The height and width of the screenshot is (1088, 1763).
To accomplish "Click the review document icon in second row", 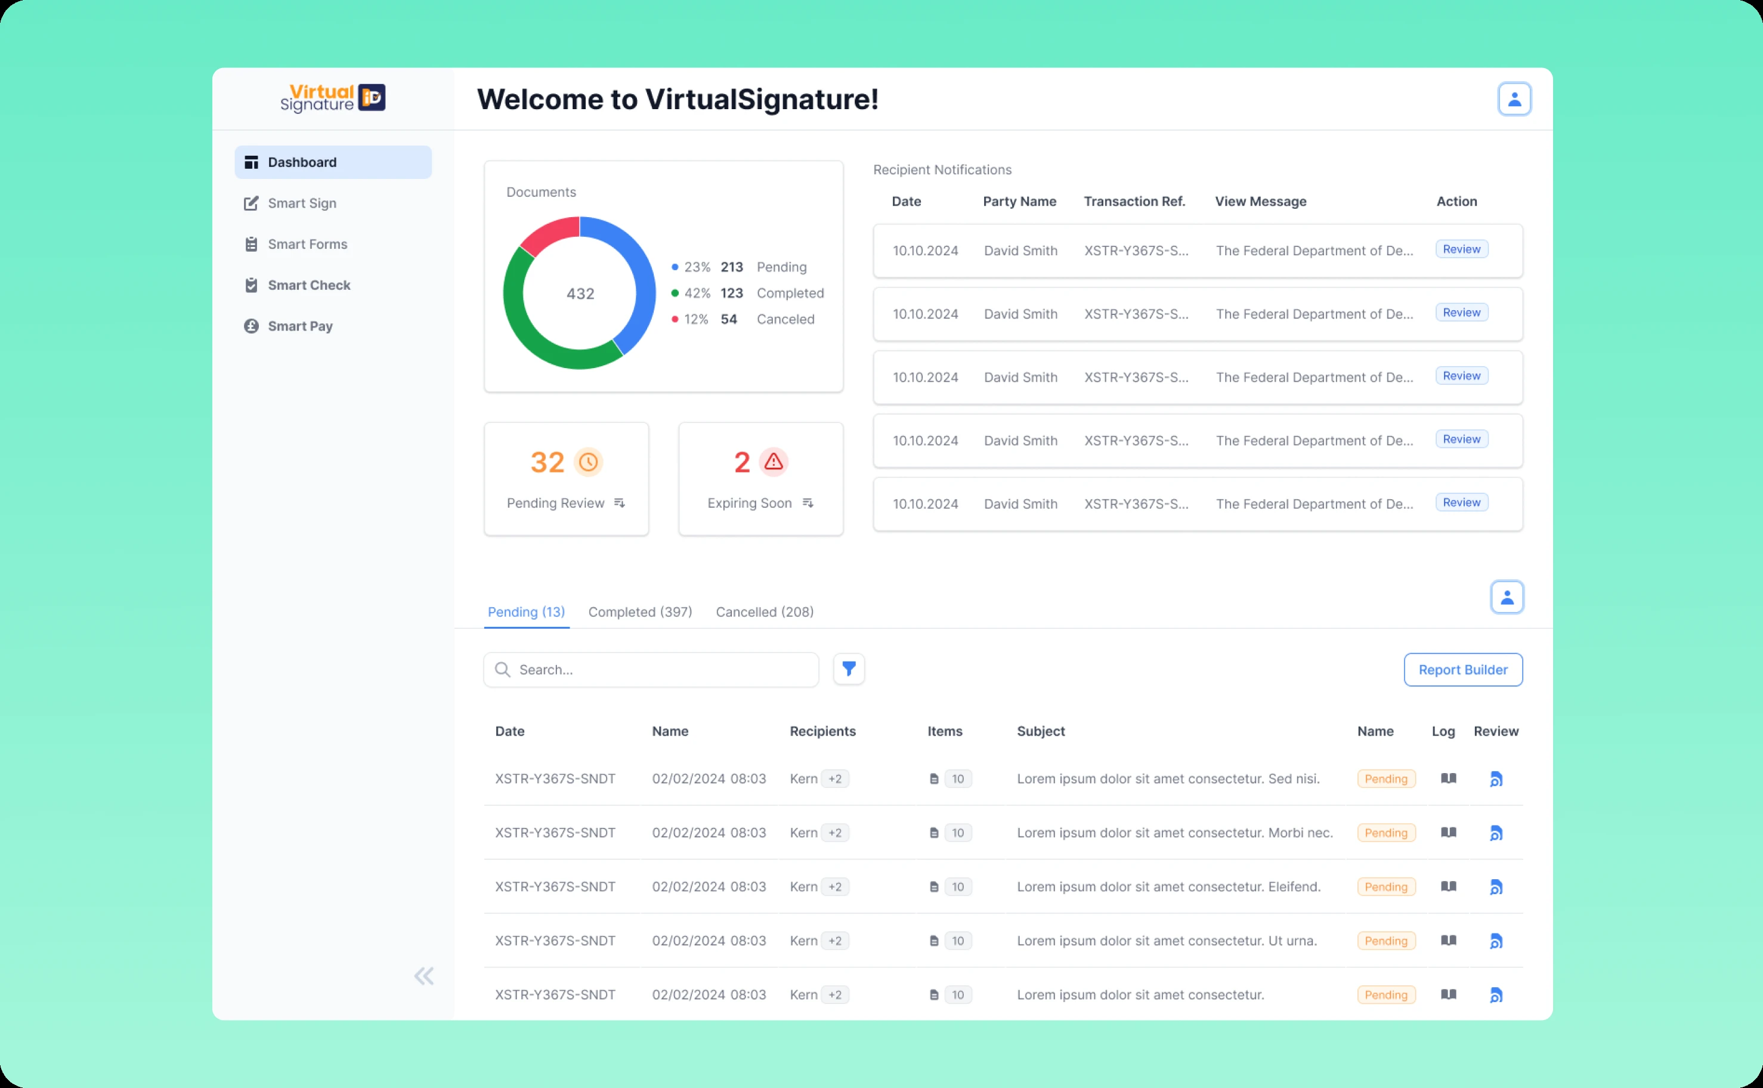I will pos(1496,833).
